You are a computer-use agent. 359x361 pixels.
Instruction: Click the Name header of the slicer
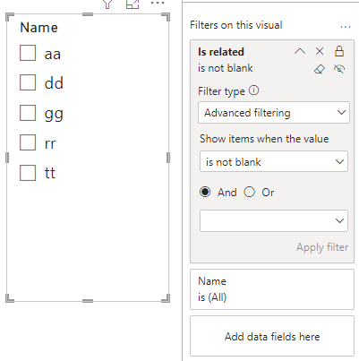coord(38,28)
